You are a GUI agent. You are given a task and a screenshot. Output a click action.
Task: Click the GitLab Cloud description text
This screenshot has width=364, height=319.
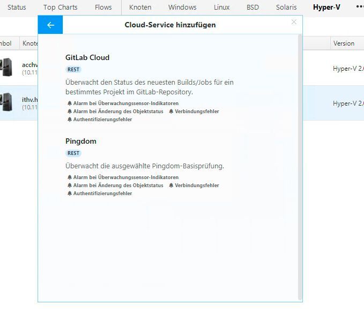click(150, 87)
